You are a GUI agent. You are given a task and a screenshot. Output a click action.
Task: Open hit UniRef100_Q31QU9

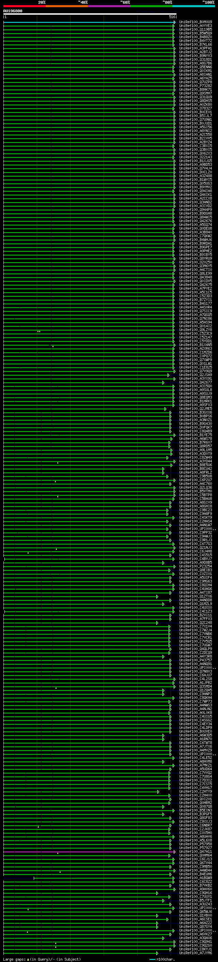coord(196,97)
